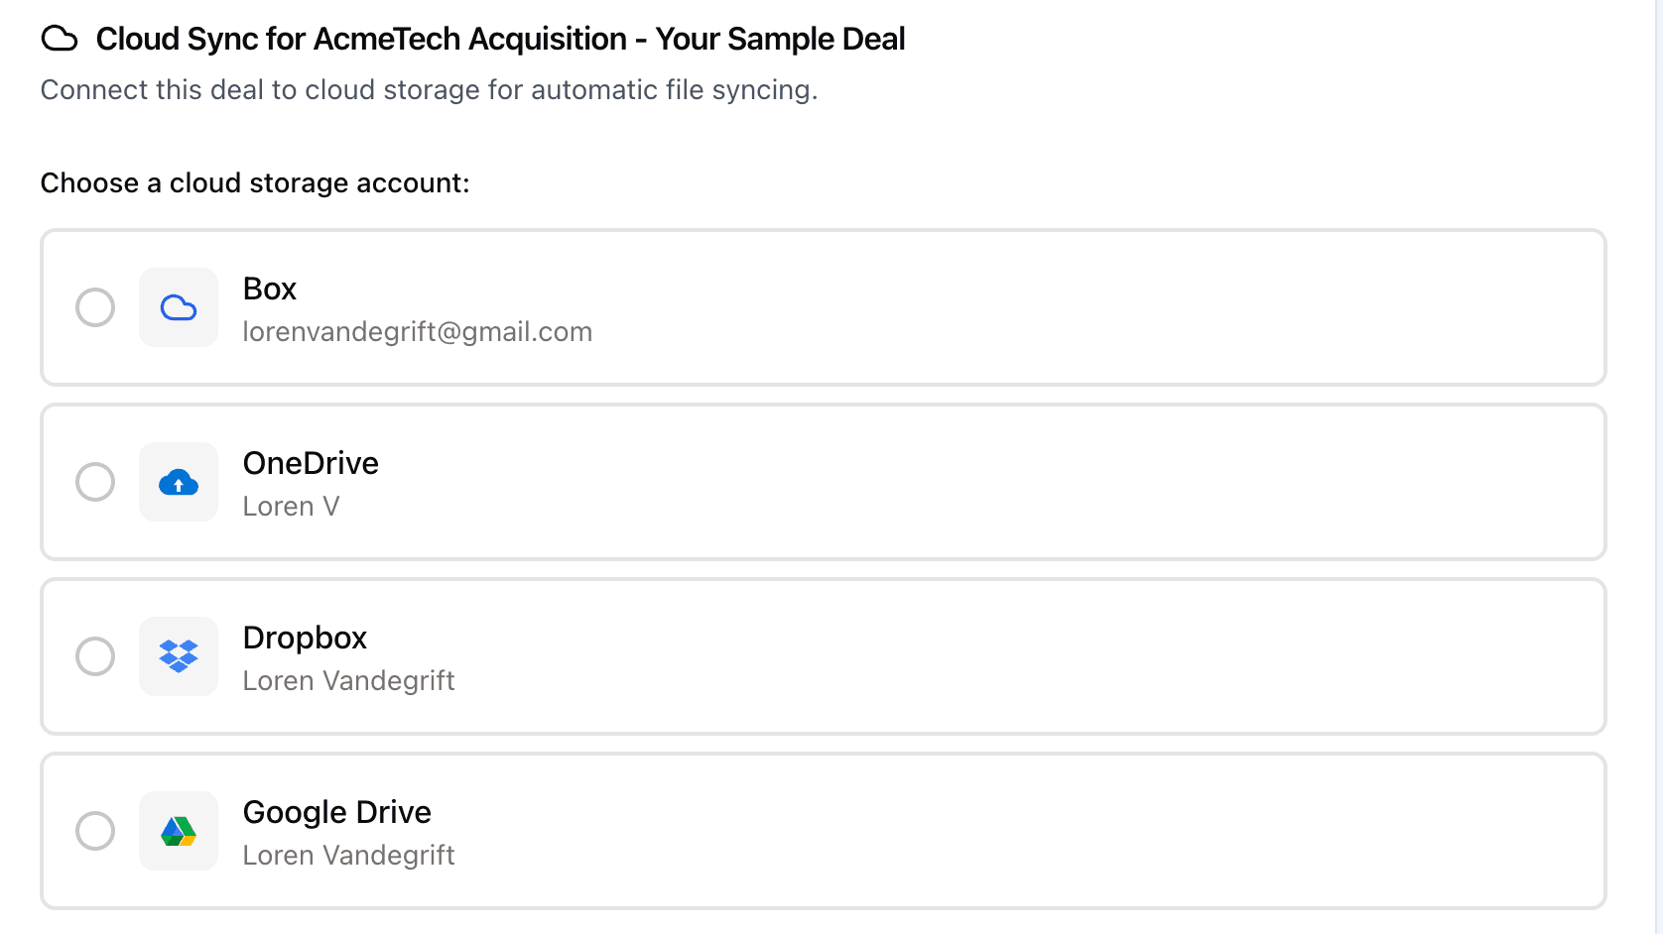Choose the Dropbox radio button
This screenshot has height=934, width=1663.
95,656
